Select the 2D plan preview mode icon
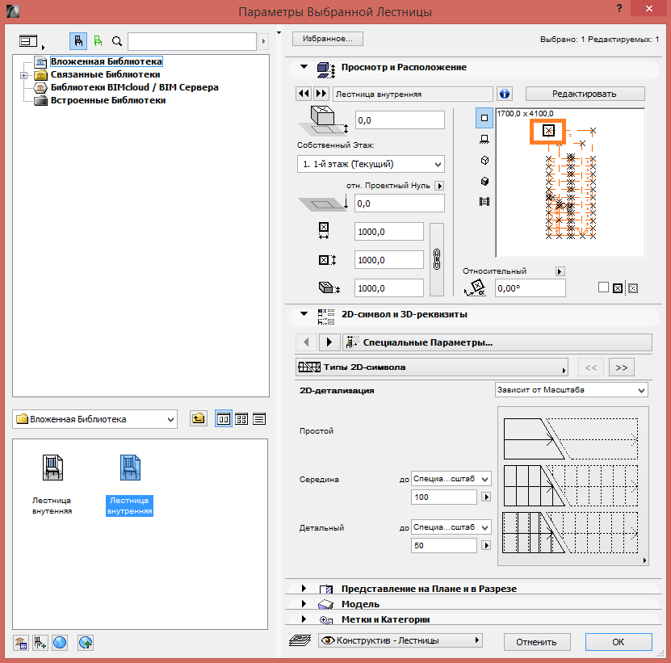 [x=484, y=118]
